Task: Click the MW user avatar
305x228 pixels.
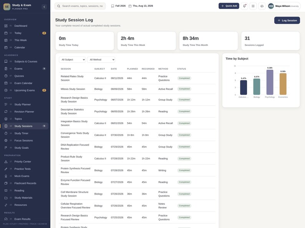Action: [x=271, y=6]
